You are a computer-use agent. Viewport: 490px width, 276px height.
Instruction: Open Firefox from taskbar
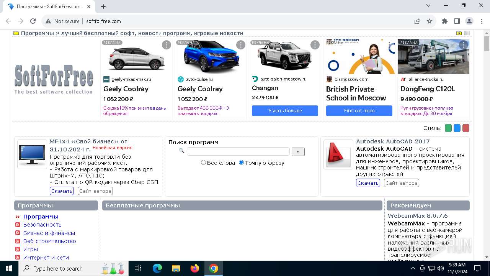click(195, 268)
